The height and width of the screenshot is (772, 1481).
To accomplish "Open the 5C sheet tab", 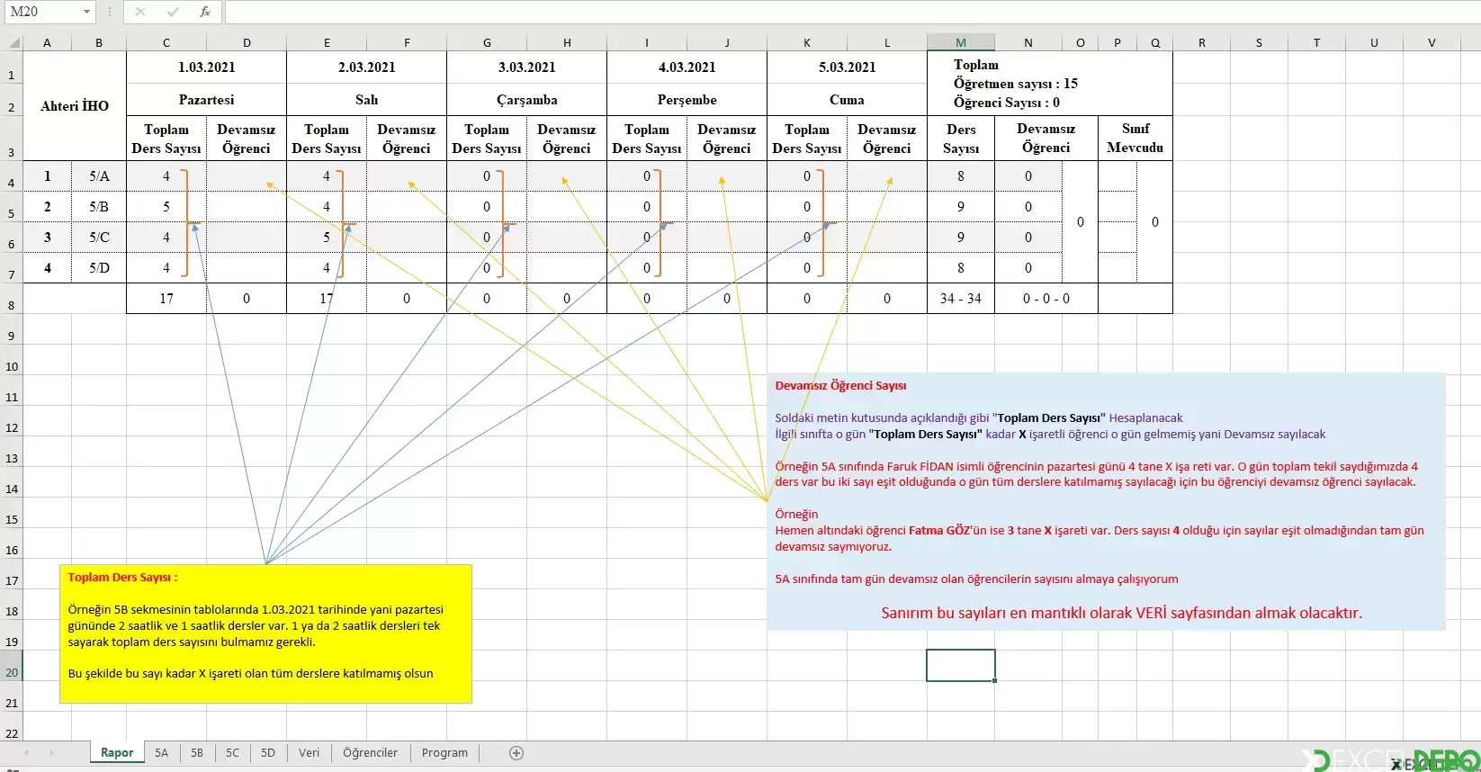I will tap(232, 753).
